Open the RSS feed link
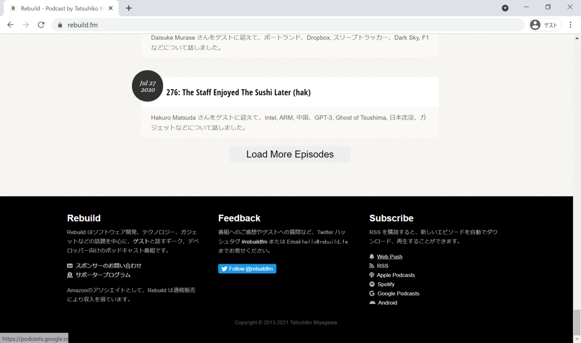The width and height of the screenshot is (581, 343). (382, 266)
